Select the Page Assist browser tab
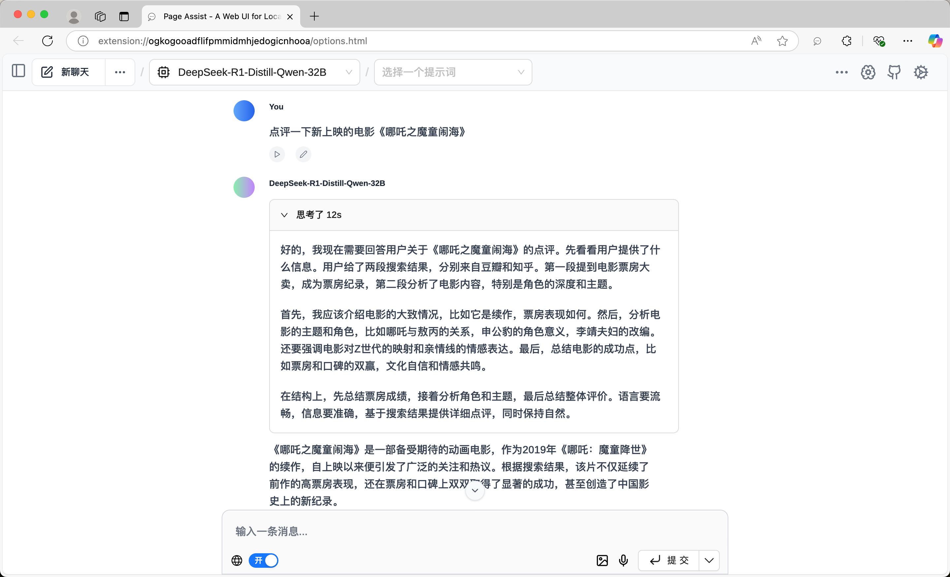The height and width of the screenshot is (577, 950). pos(221,16)
